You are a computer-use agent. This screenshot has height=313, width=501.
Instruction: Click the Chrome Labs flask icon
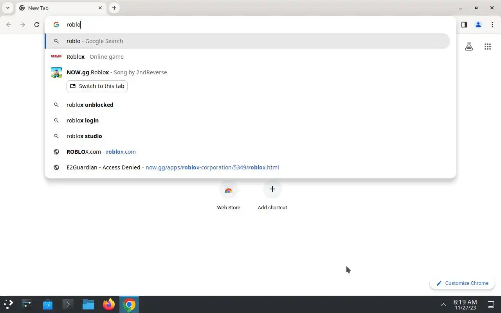pyautogui.click(x=469, y=47)
